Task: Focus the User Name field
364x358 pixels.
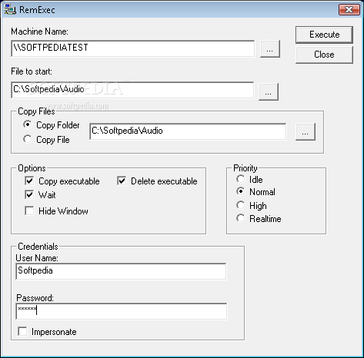Action: 121,271
